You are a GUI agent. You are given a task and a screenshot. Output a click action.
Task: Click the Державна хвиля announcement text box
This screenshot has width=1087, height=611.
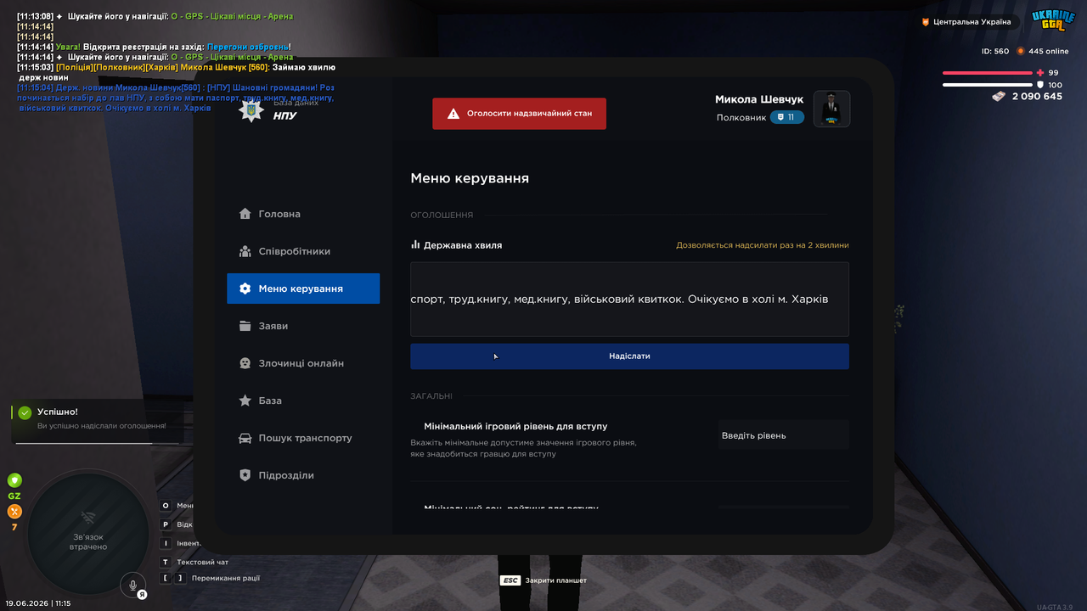tap(629, 300)
